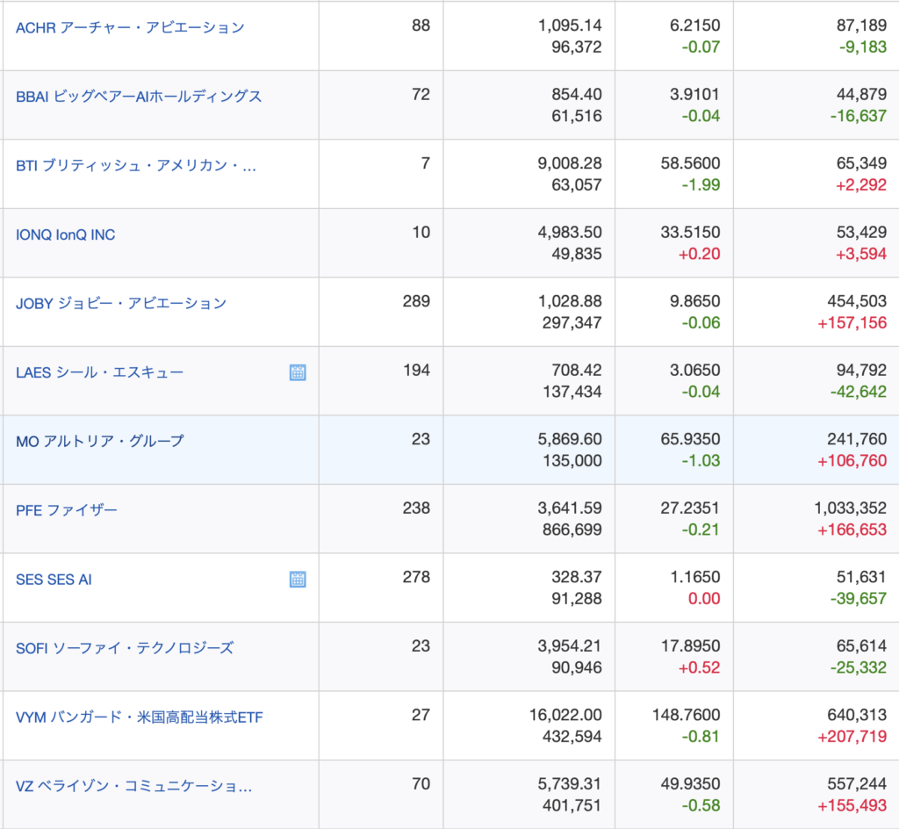This screenshot has width=899, height=829.
Task: Select VYM バンガード・米国高配当株式ETF link
Action: click(x=140, y=717)
